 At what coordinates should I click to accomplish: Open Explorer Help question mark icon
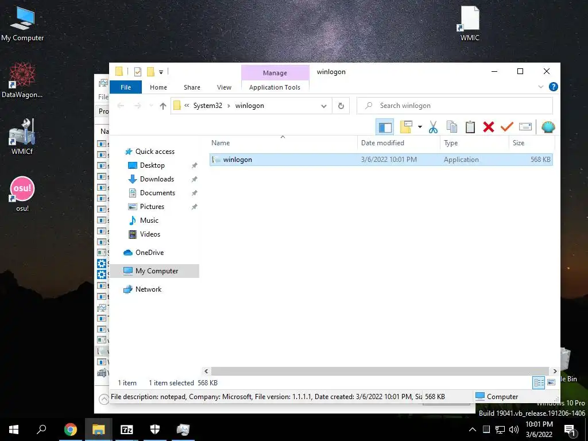553,87
